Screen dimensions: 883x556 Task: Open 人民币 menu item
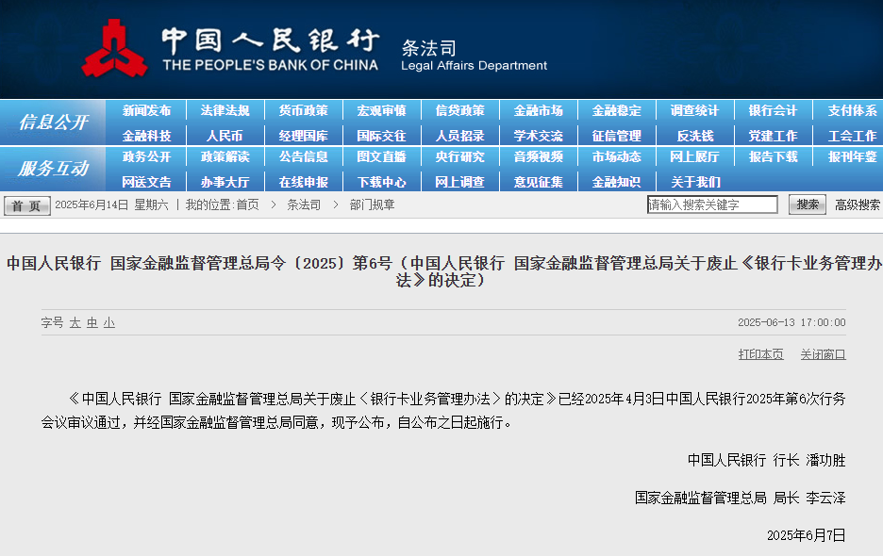click(x=225, y=137)
